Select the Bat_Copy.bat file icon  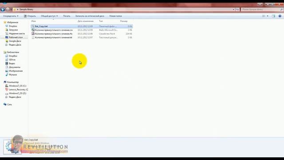tap(33, 26)
